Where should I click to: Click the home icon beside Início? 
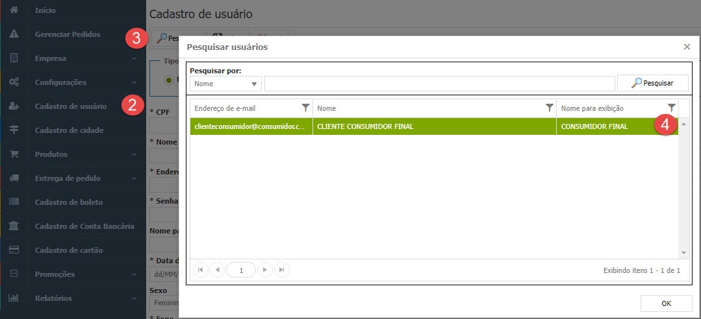[x=14, y=10]
